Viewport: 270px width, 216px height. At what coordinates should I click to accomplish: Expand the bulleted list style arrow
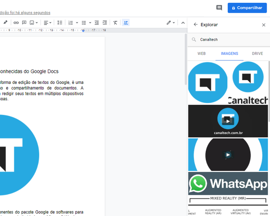(x=90, y=22)
